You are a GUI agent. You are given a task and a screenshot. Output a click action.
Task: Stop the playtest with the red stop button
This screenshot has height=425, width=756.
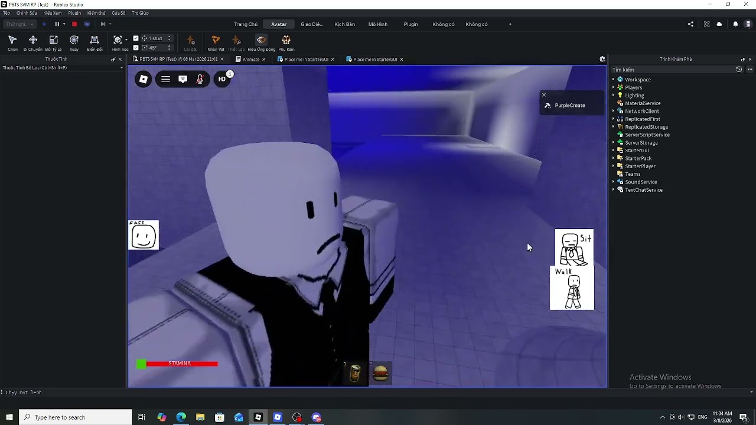pyautogui.click(x=74, y=24)
